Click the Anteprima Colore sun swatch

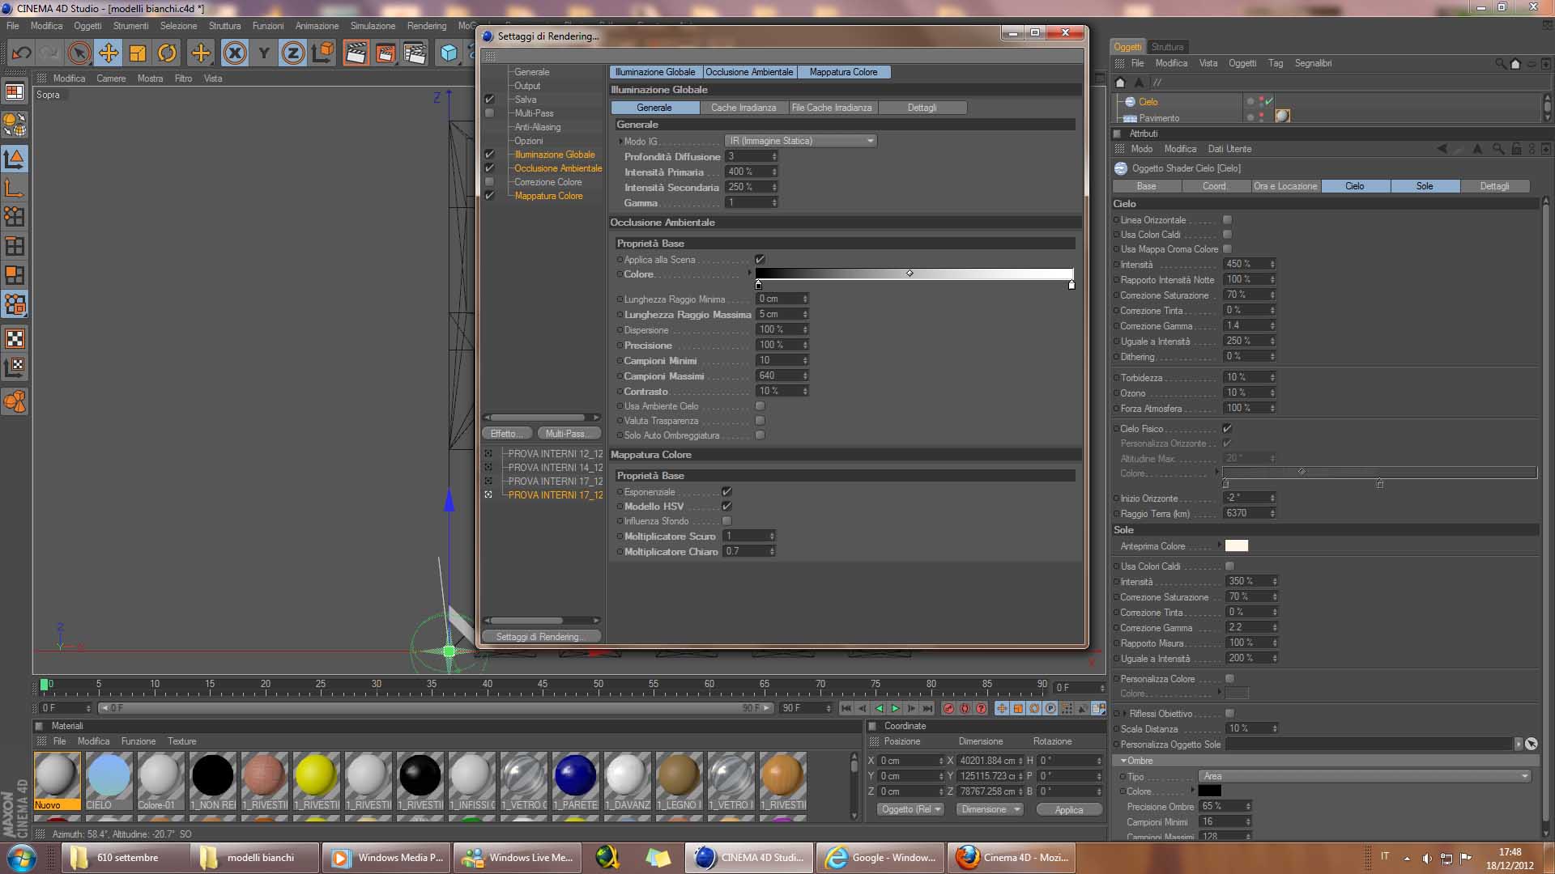(x=1236, y=546)
